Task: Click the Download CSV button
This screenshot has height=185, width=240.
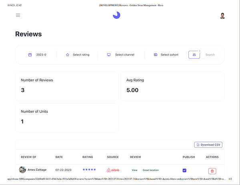Action: click(x=208, y=145)
